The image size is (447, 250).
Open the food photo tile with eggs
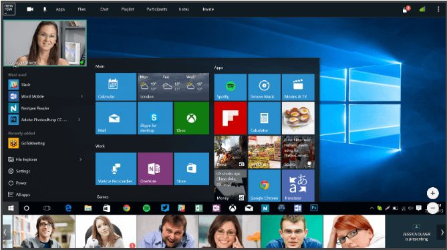(298, 118)
